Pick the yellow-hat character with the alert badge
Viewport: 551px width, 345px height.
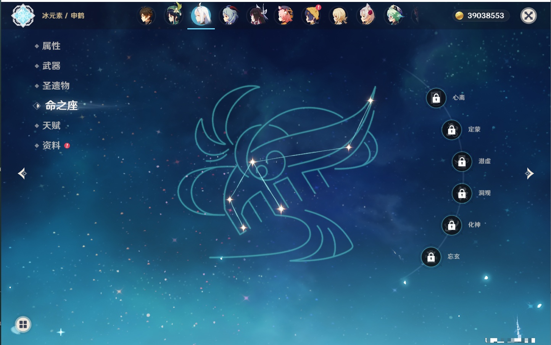point(312,16)
